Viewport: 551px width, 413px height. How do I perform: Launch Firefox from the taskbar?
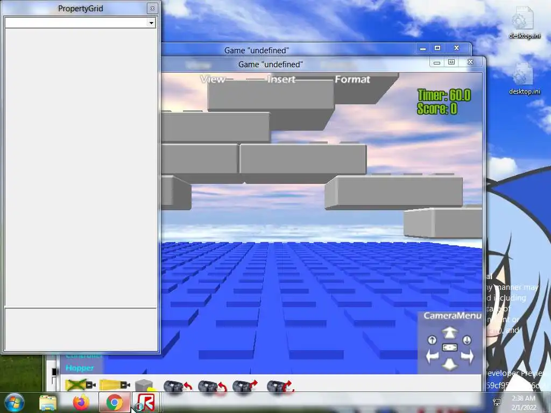pyautogui.click(x=81, y=402)
